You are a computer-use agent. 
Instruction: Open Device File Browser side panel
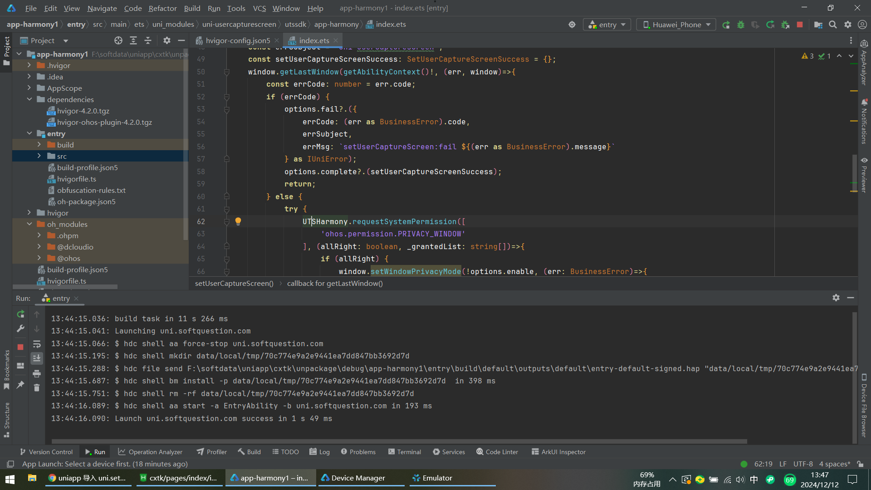pyautogui.click(x=864, y=406)
